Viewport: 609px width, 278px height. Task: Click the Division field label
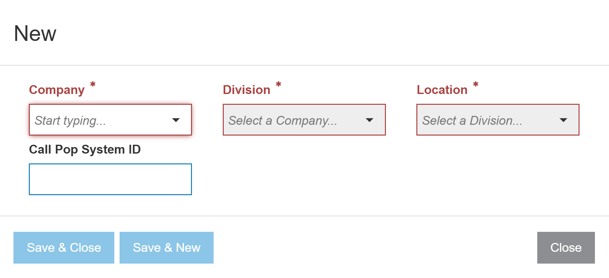[246, 90]
